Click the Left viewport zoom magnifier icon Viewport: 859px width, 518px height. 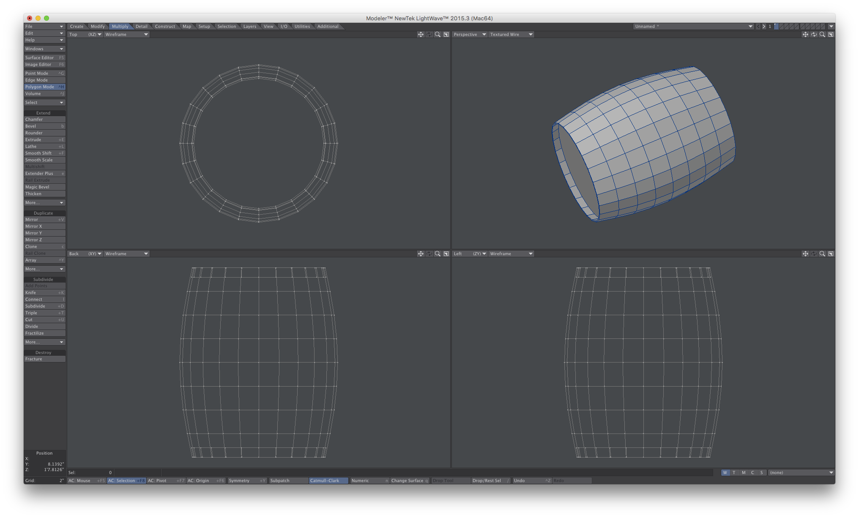(x=822, y=254)
